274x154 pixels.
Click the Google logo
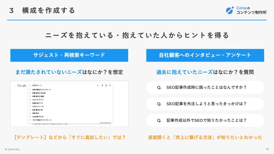pos(22,86)
